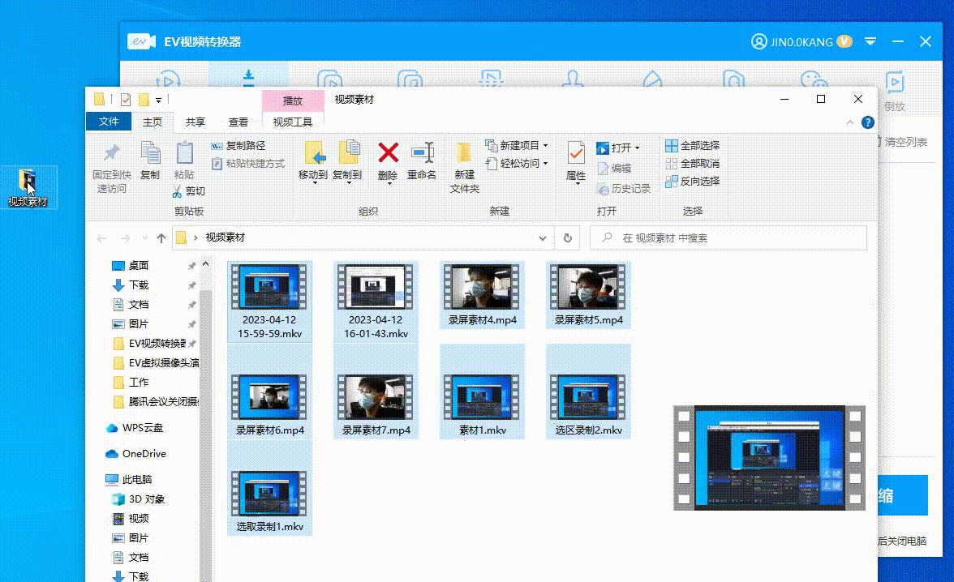Click Select All in ribbon
The image size is (954, 582).
(x=693, y=146)
